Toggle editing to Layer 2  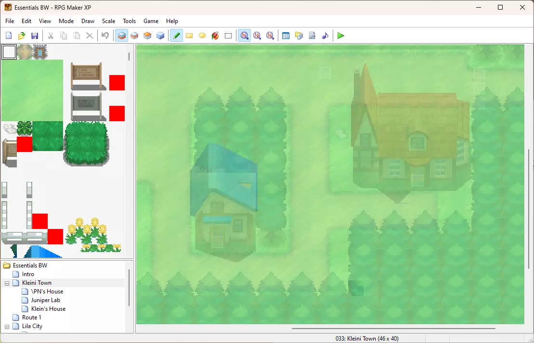pos(134,36)
